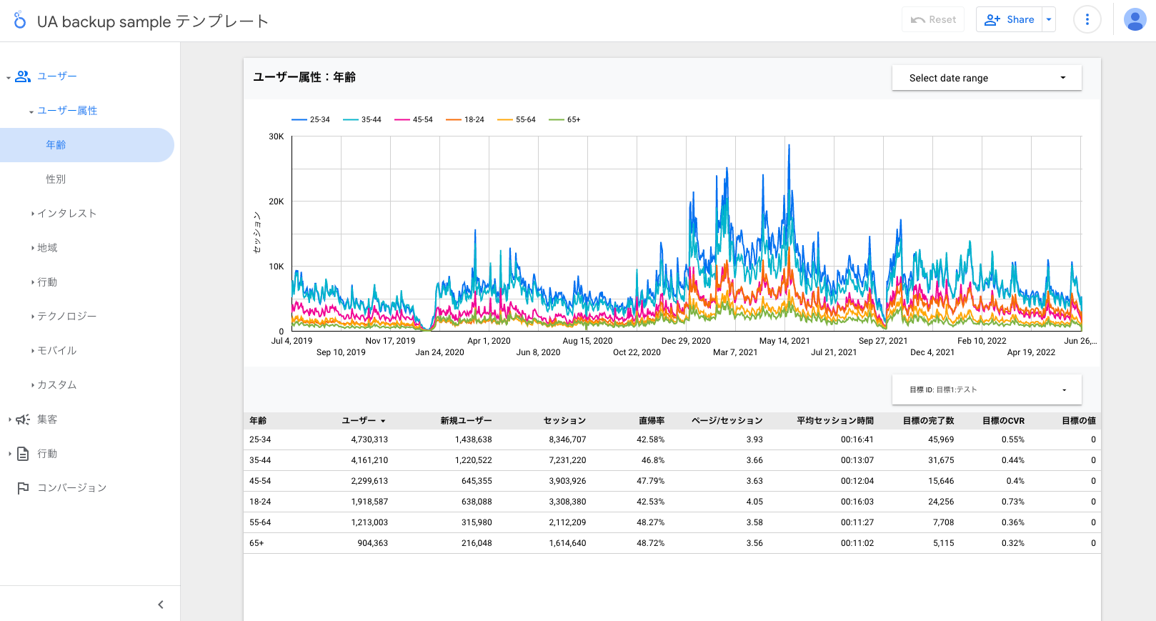The width and height of the screenshot is (1156, 621).
Task: Sort by ページ/セッション column header
Action: 727,421
